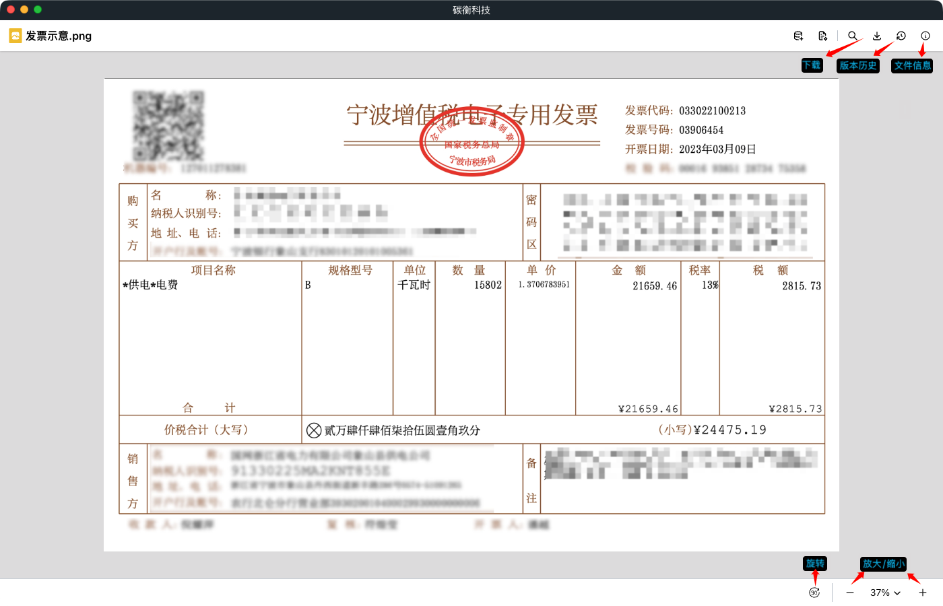Click the database-add icon in the toolbar
Viewport: 943px width, 606px height.
[798, 36]
